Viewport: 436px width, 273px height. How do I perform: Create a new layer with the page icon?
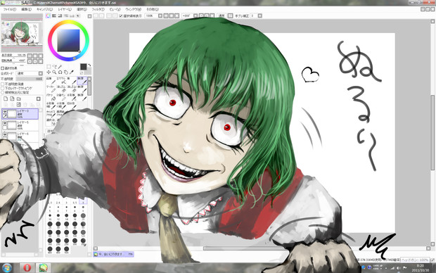click(6, 99)
